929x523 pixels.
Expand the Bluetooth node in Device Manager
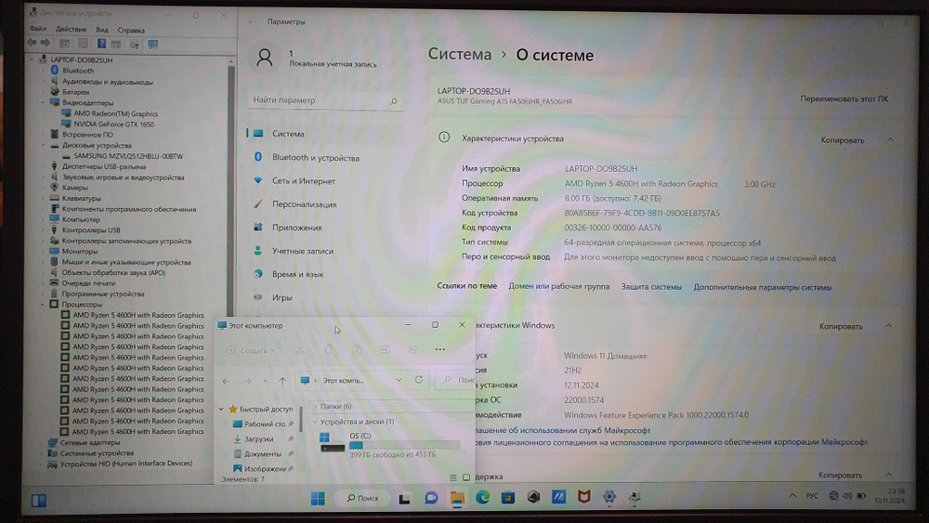point(44,71)
